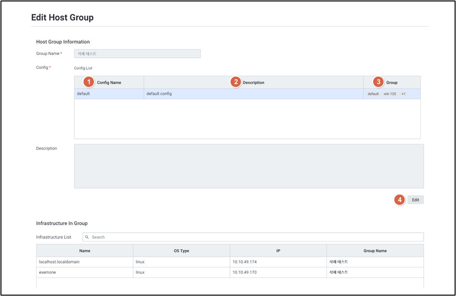Click the number 2 callout badge
Viewport: 456px width, 296px height.
point(235,82)
